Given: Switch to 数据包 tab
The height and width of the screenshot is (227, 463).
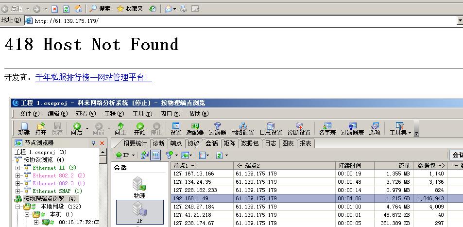Looking at the screenshot, I should tap(250, 143).
